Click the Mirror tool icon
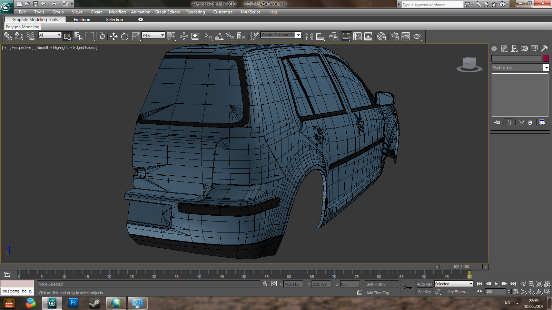The height and width of the screenshot is (310, 552). click(x=309, y=37)
